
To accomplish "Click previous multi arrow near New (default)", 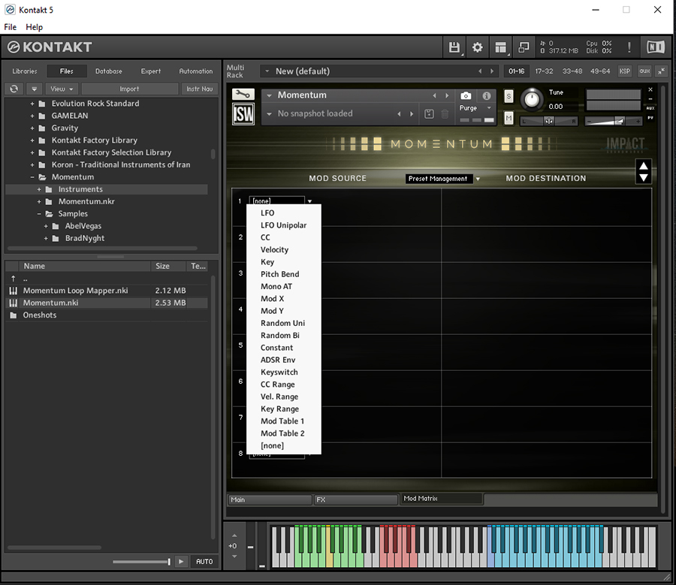I will tap(480, 71).
